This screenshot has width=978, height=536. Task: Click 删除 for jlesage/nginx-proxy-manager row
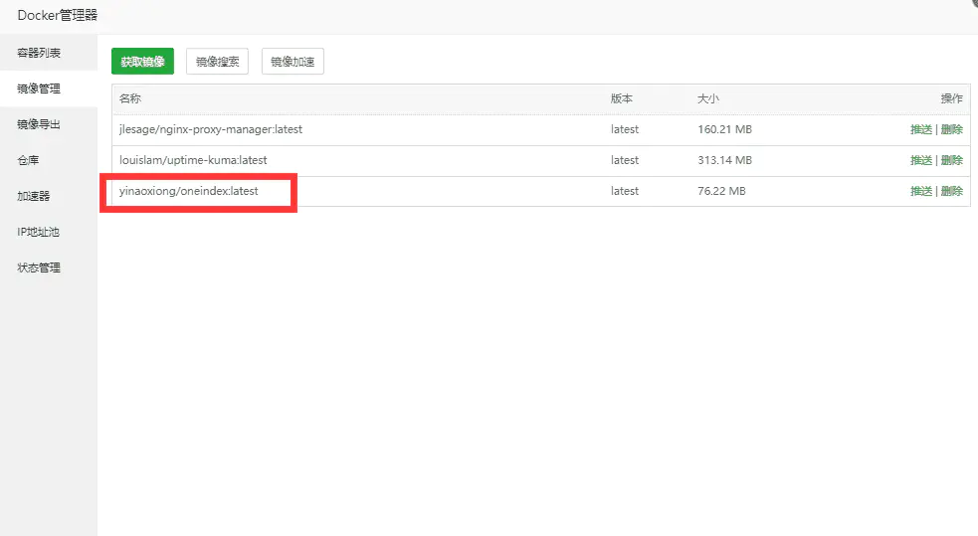pyautogui.click(x=952, y=129)
